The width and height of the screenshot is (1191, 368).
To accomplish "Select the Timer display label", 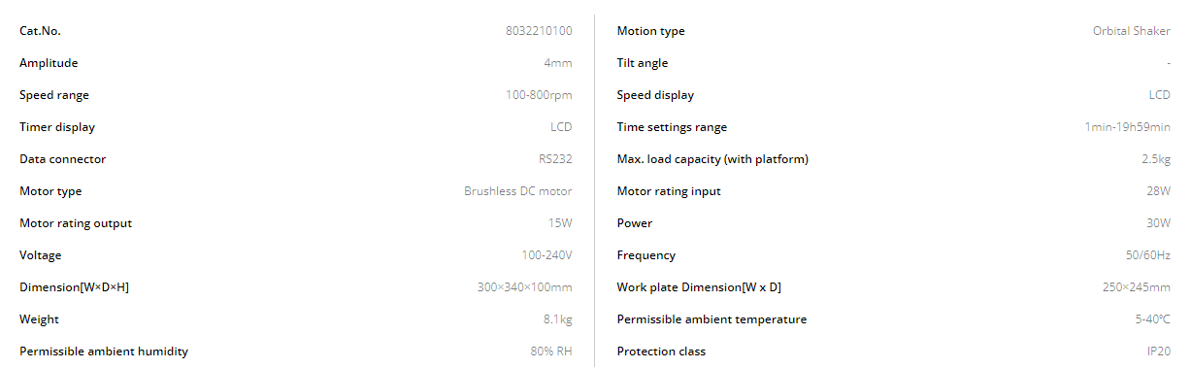I will click(57, 127).
